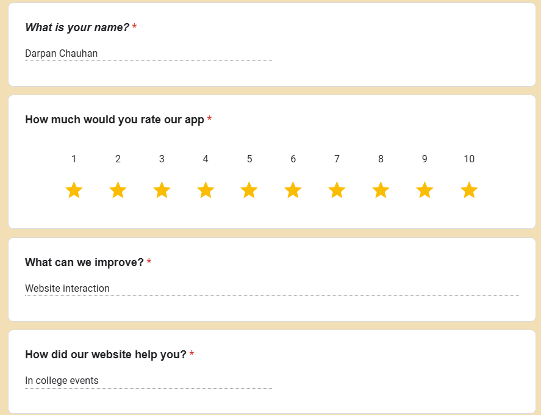Pick the ninth star rating
This screenshot has height=415, width=541.
point(425,190)
